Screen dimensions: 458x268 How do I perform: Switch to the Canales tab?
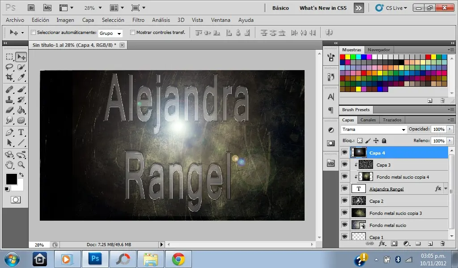pyautogui.click(x=368, y=120)
